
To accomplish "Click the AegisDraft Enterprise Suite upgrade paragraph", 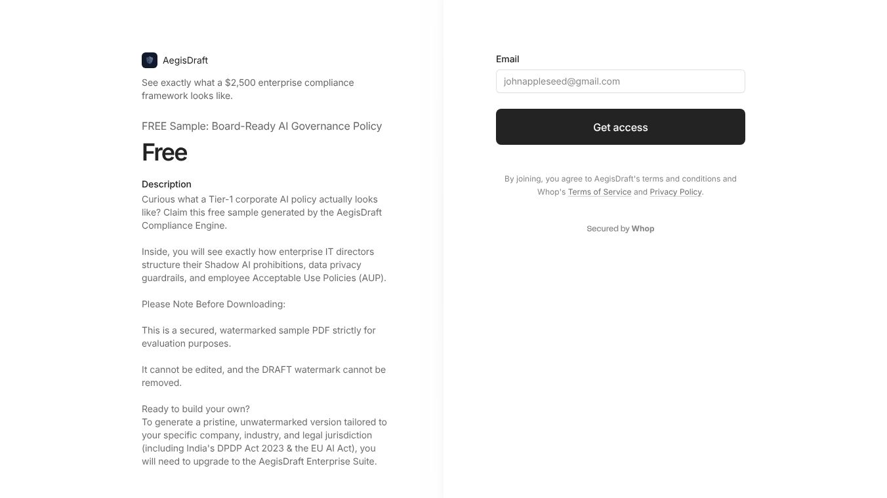I will coord(264,442).
